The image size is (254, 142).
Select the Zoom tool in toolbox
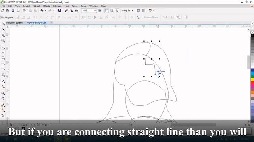3,41
